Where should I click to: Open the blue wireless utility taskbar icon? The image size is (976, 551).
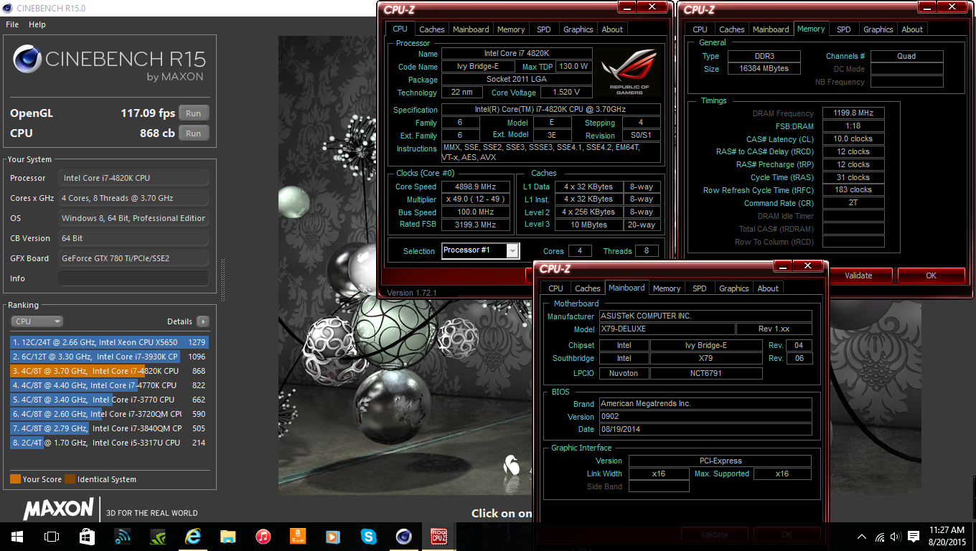tap(122, 537)
